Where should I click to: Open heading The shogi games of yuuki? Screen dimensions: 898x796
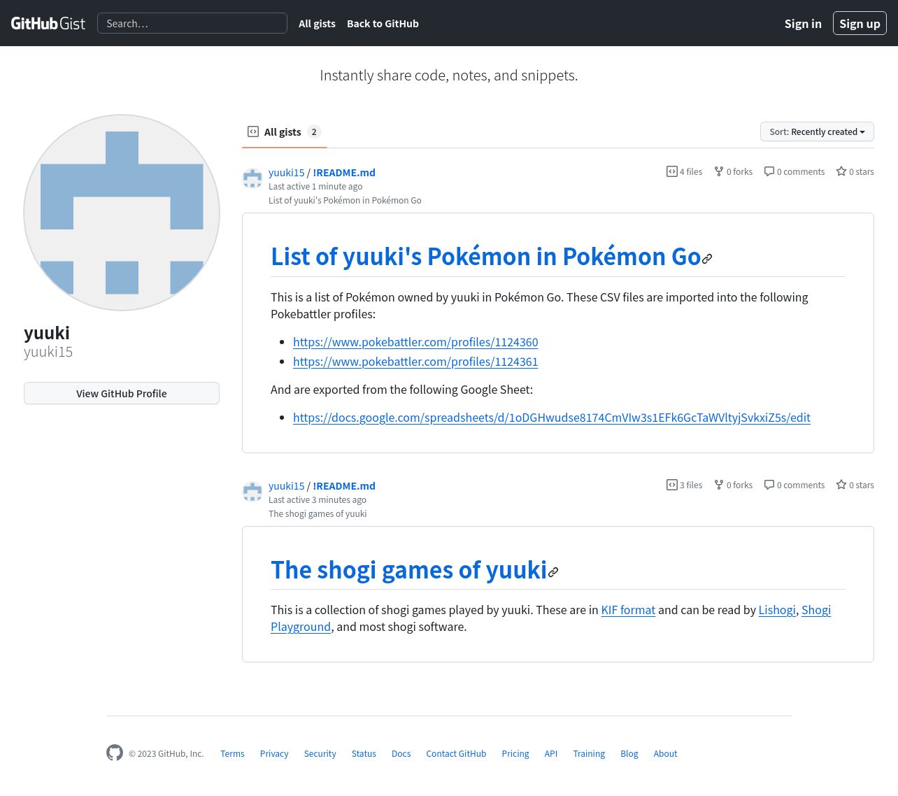pyautogui.click(x=409, y=570)
